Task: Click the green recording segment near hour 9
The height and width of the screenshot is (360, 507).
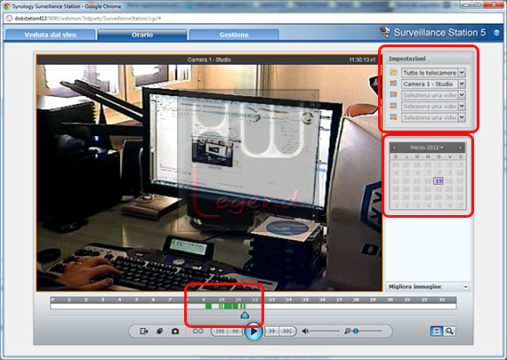Action: point(208,307)
